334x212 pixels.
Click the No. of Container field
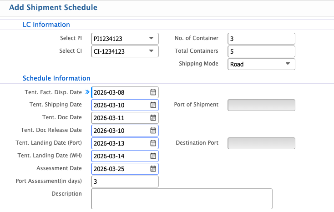pyautogui.click(x=261, y=39)
